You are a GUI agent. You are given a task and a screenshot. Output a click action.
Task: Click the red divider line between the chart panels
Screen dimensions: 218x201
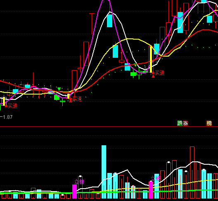coord(109,126)
